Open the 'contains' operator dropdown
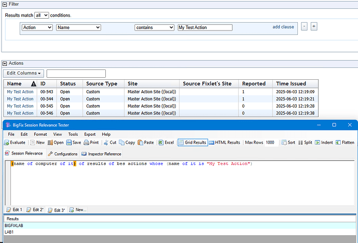 coord(154,27)
